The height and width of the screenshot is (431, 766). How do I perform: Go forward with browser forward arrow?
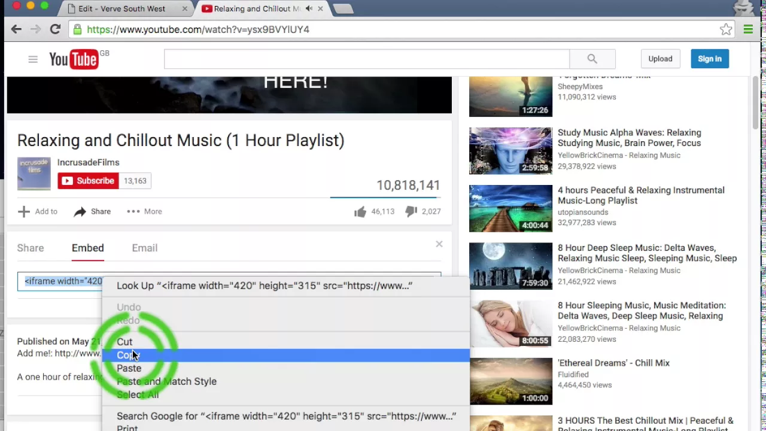(35, 29)
